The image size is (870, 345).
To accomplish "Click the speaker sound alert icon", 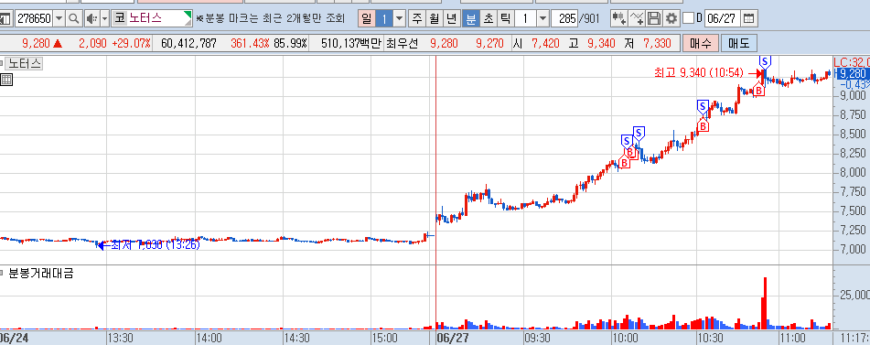I will click(91, 18).
